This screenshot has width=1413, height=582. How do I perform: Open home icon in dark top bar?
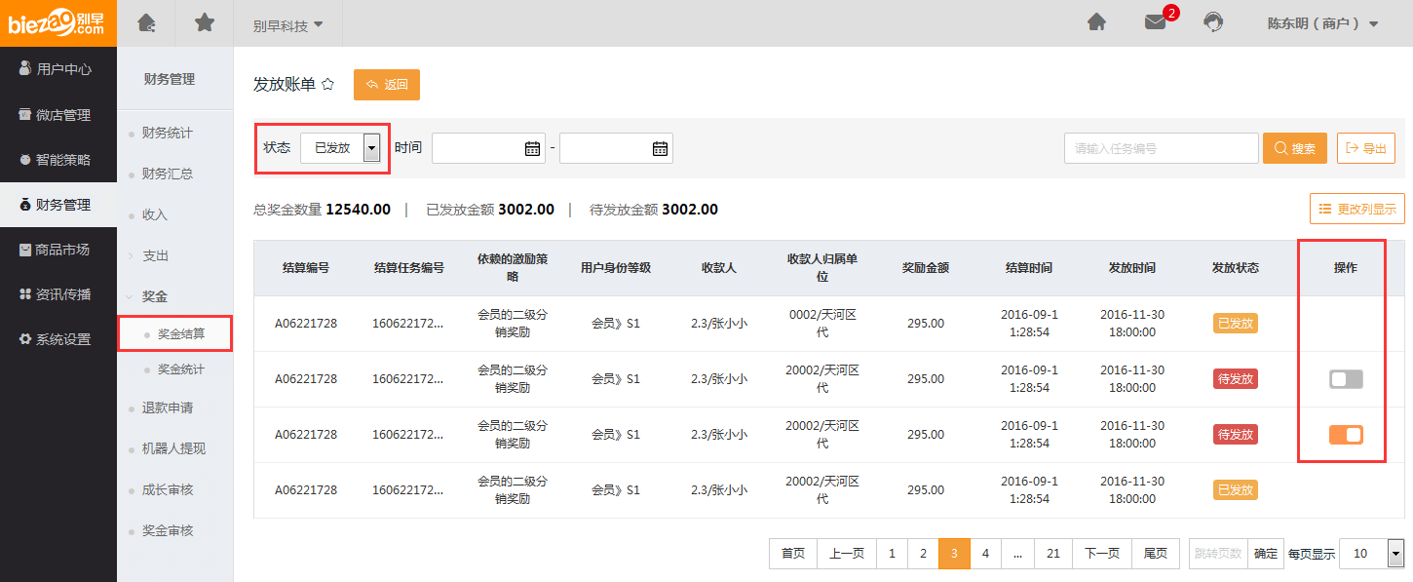pos(146,22)
